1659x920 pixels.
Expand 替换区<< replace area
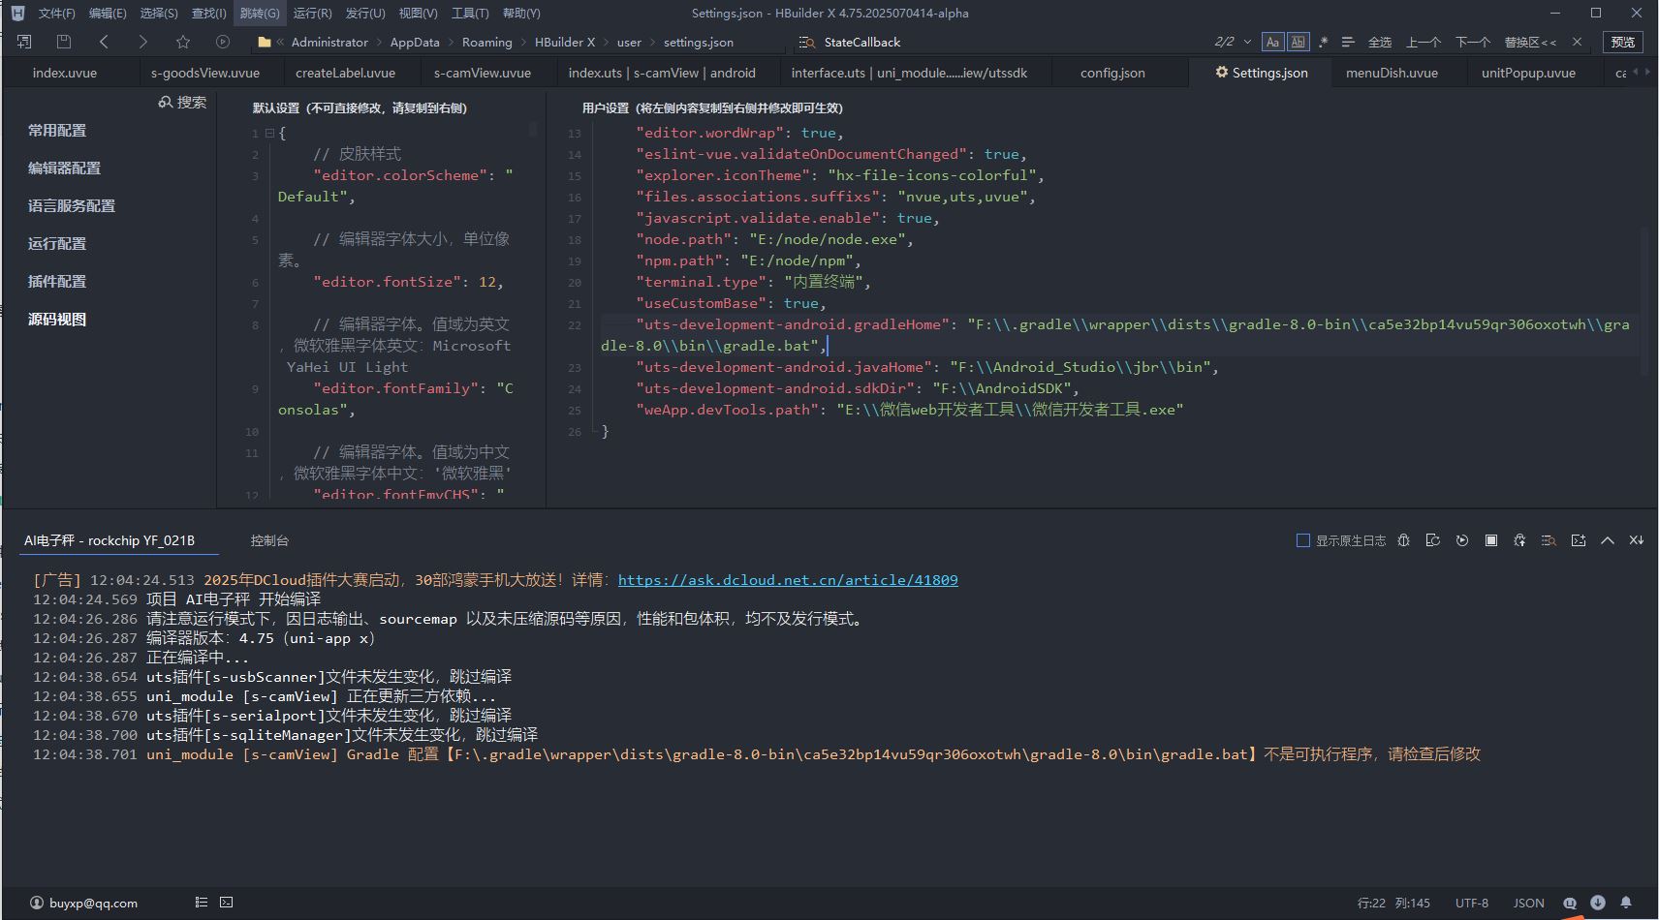point(1530,42)
